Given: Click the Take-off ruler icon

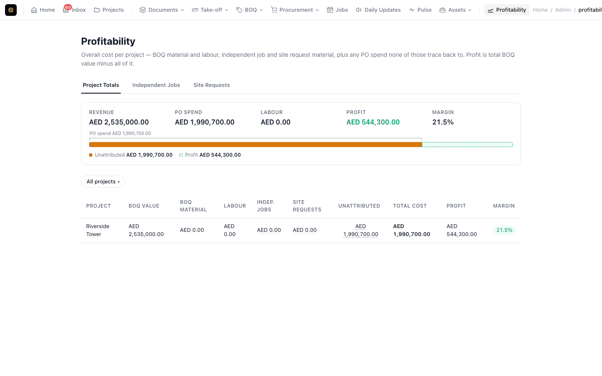Looking at the screenshot, I should click(x=195, y=10).
